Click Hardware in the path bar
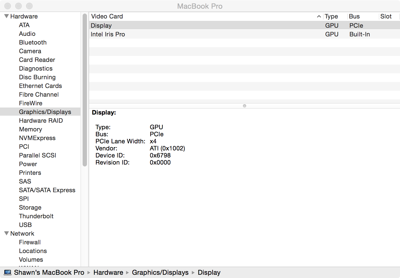 coord(108,272)
